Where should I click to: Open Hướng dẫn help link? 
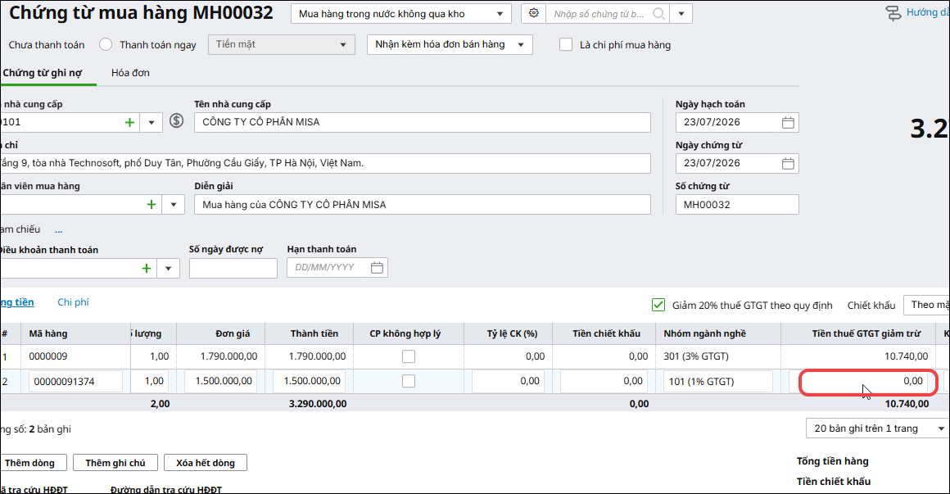point(927,12)
